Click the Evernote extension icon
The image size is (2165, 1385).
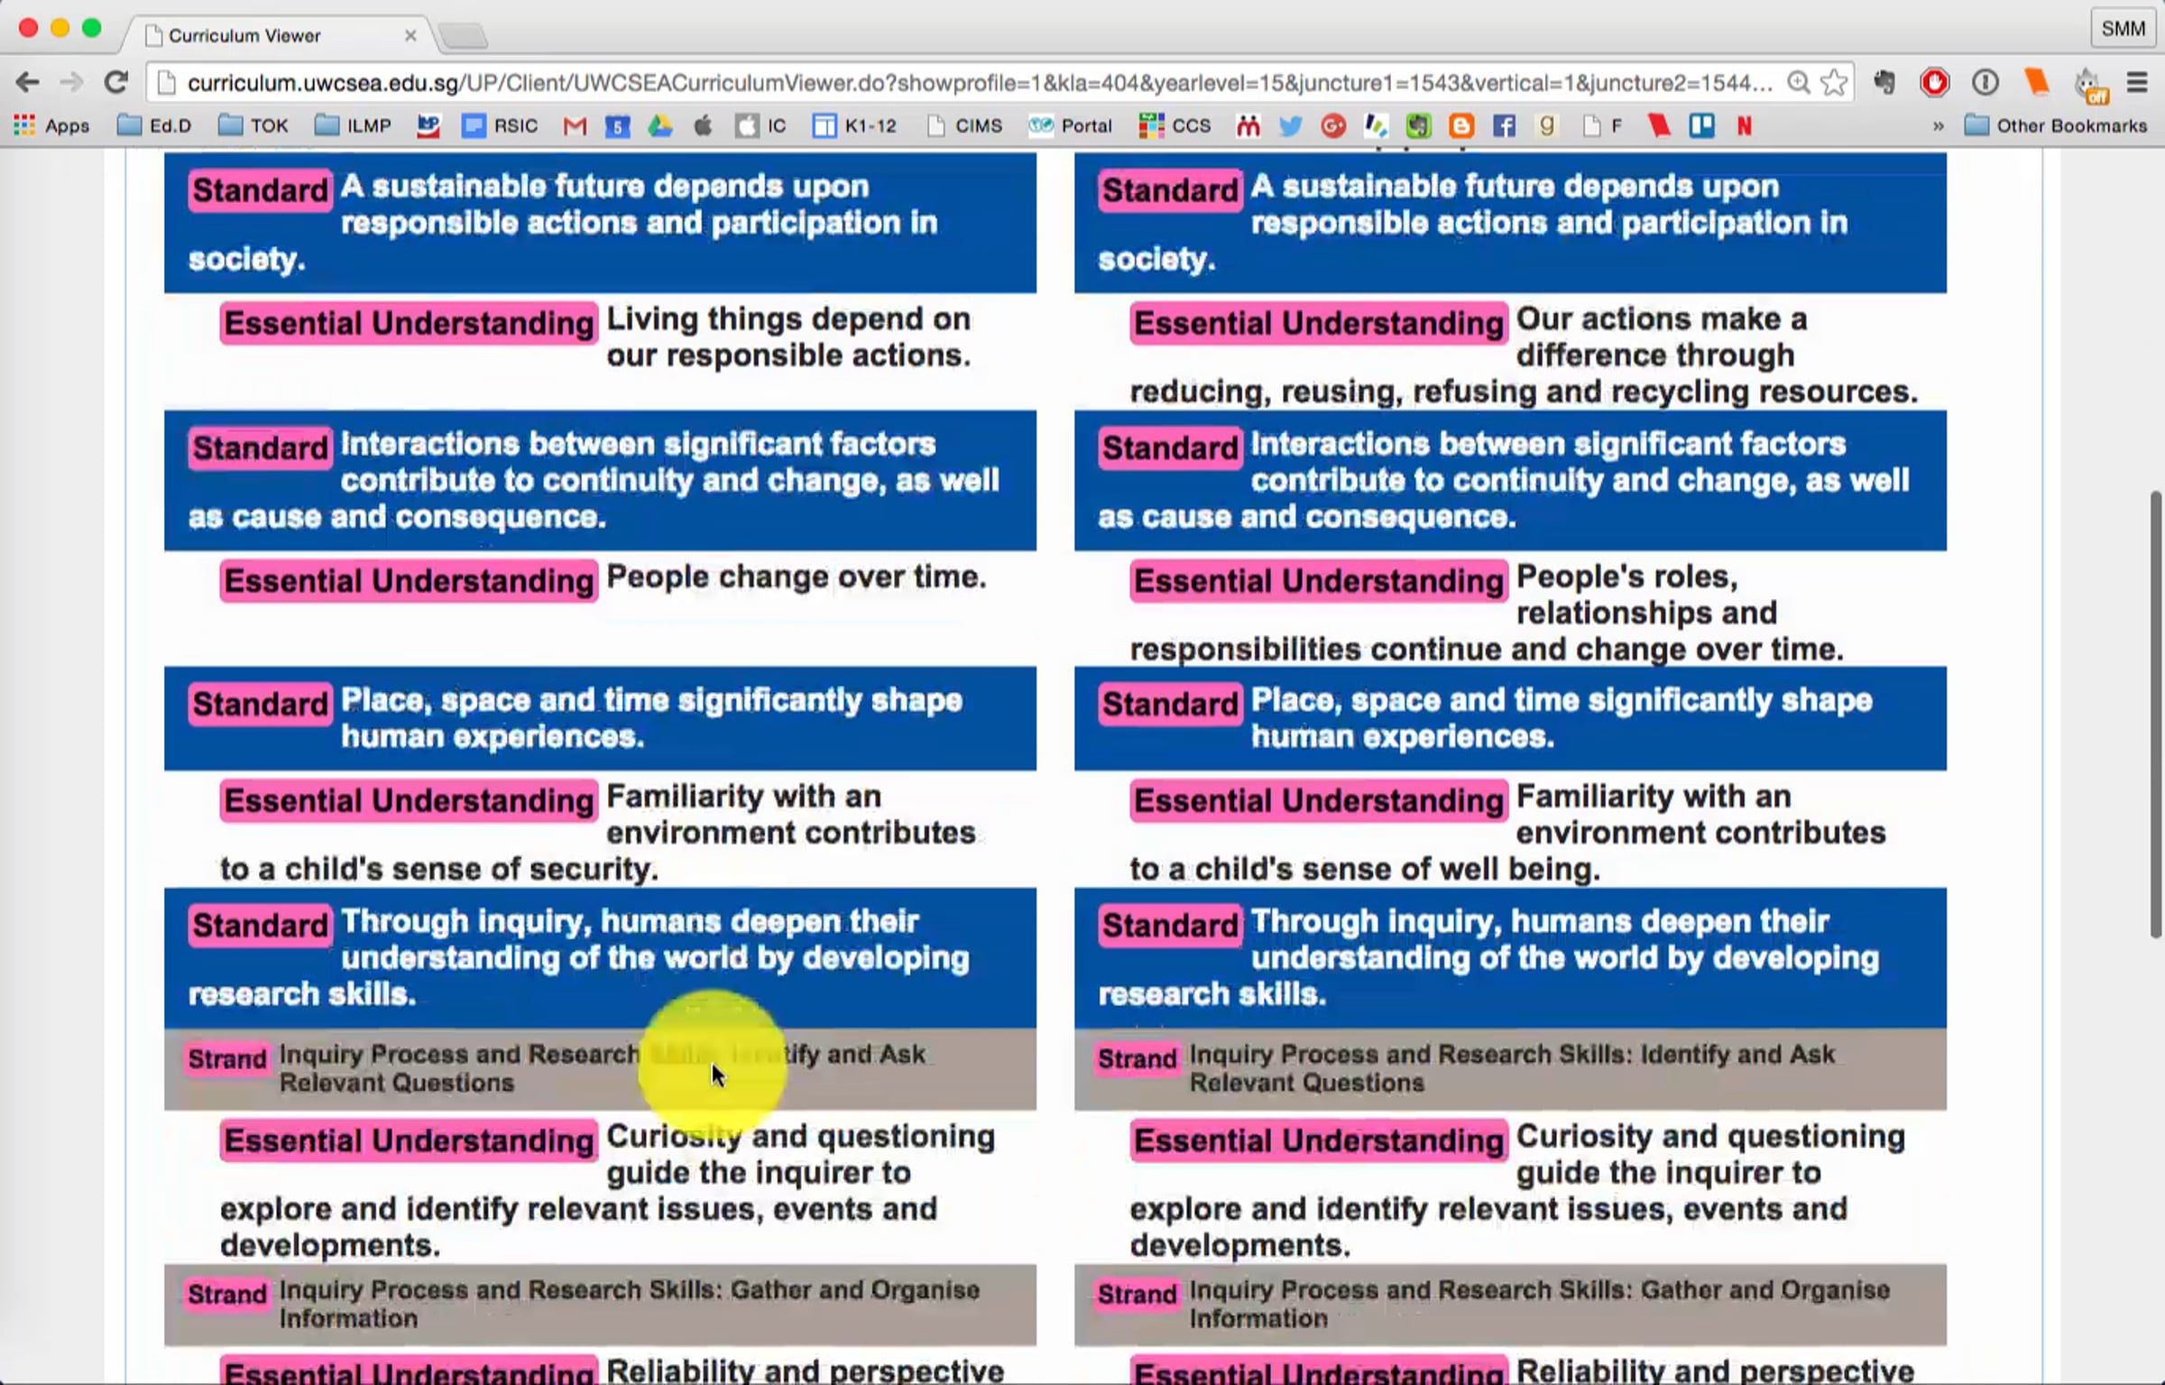click(x=1884, y=83)
